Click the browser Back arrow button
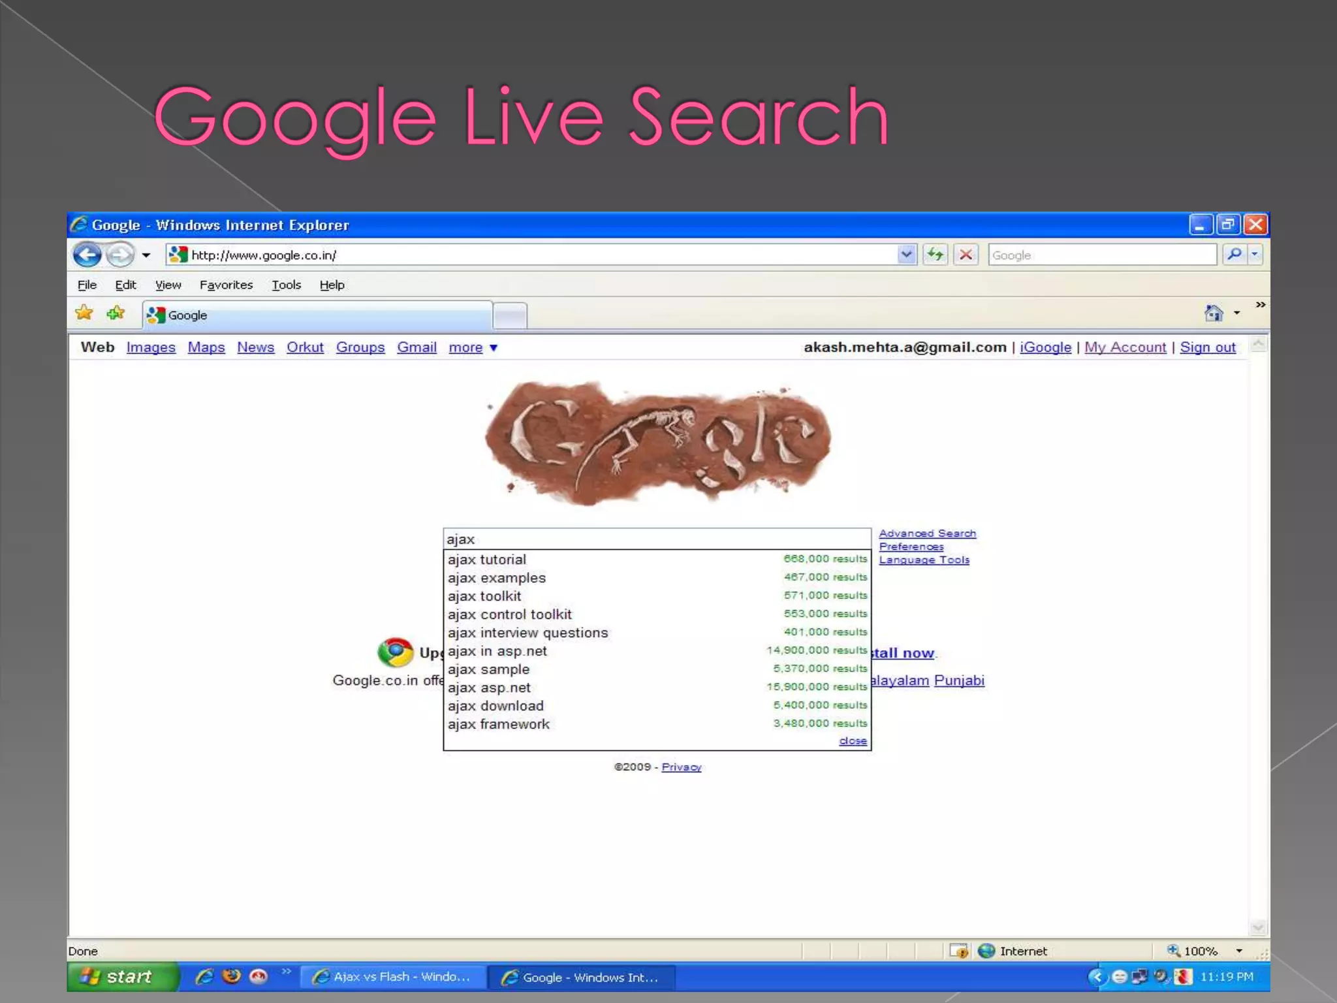The height and width of the screenshot is (1003, 1337). tap(87, 255)
